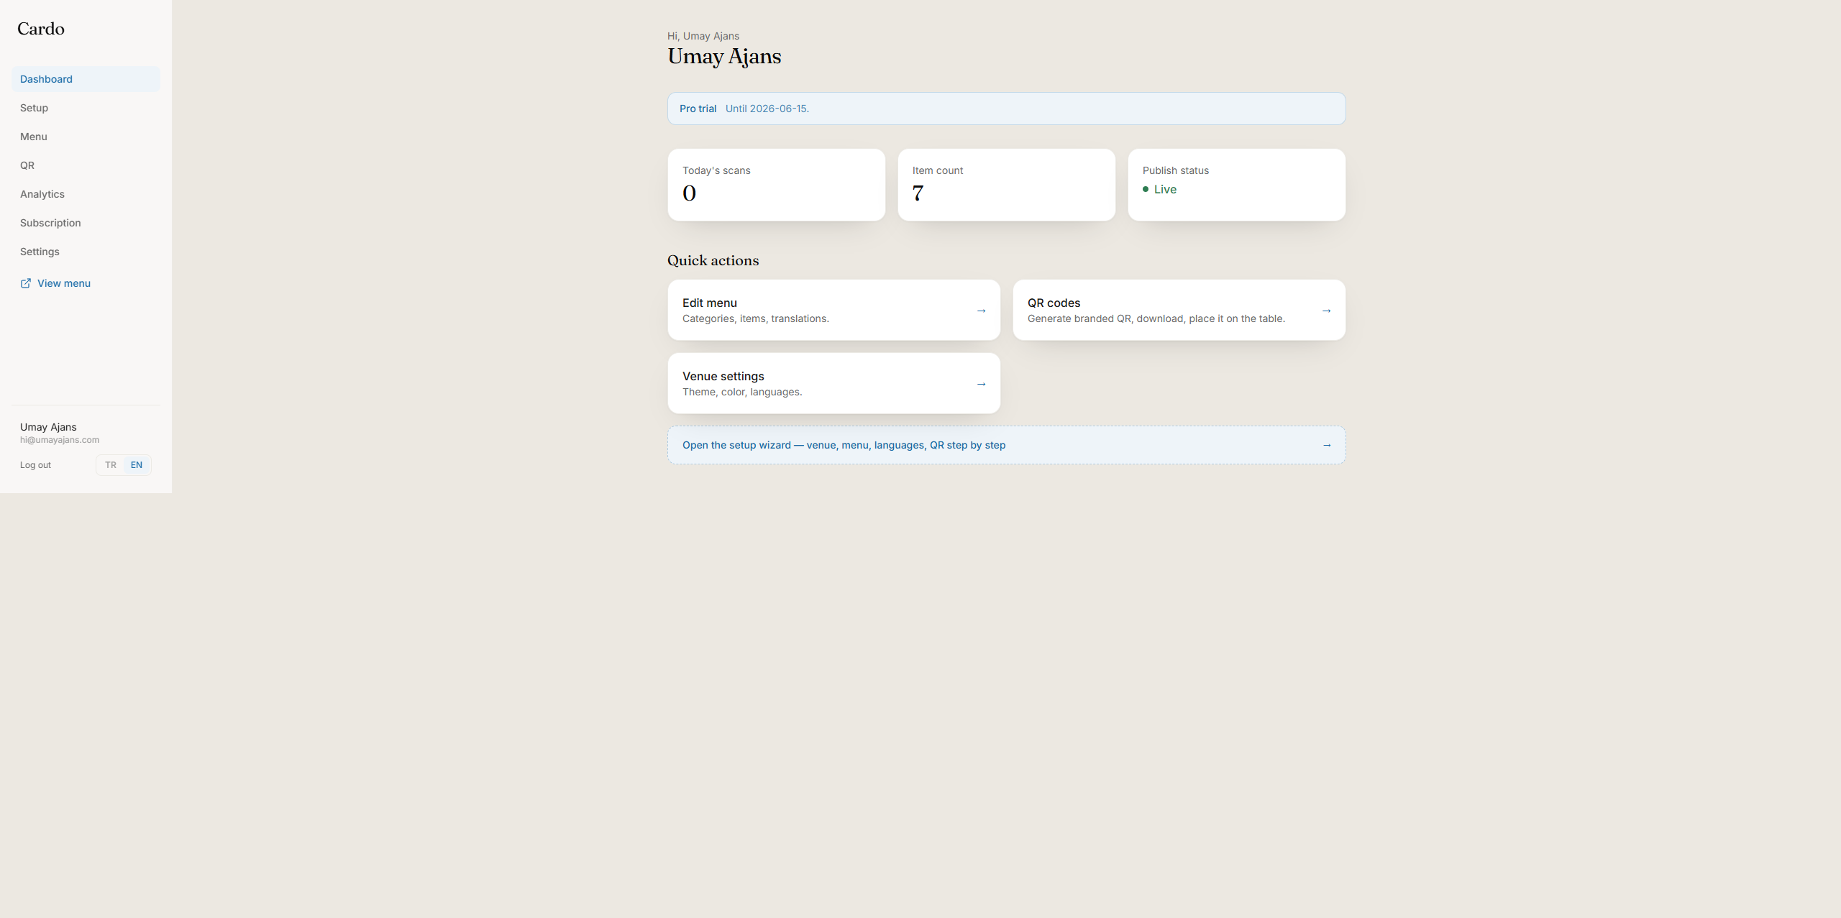Click the arrow on Venue settings card
Viewport: 1841px width, 918px height.
(981, 384)
